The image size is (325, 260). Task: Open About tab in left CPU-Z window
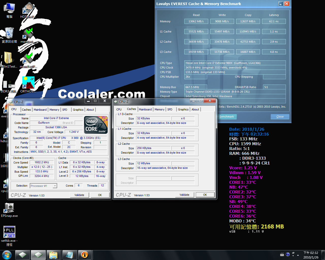[90, 110]
